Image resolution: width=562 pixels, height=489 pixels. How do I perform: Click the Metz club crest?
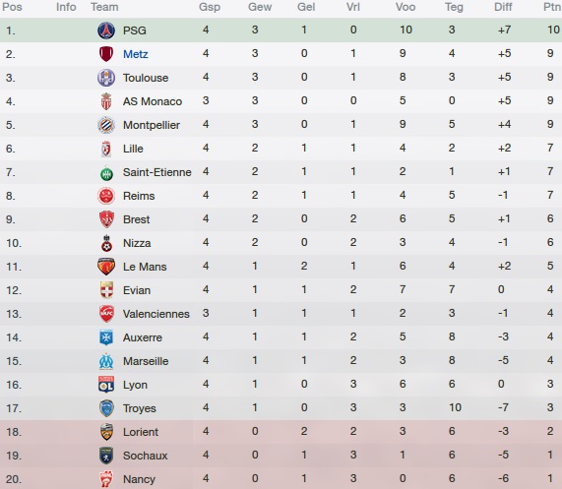(x=106, y=54)
